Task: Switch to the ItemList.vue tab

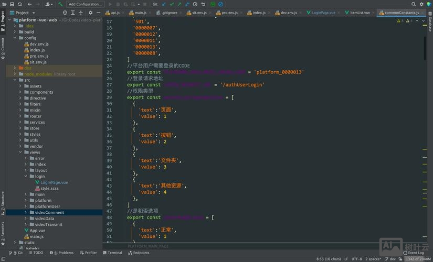Action: click(x=360, y=13)
